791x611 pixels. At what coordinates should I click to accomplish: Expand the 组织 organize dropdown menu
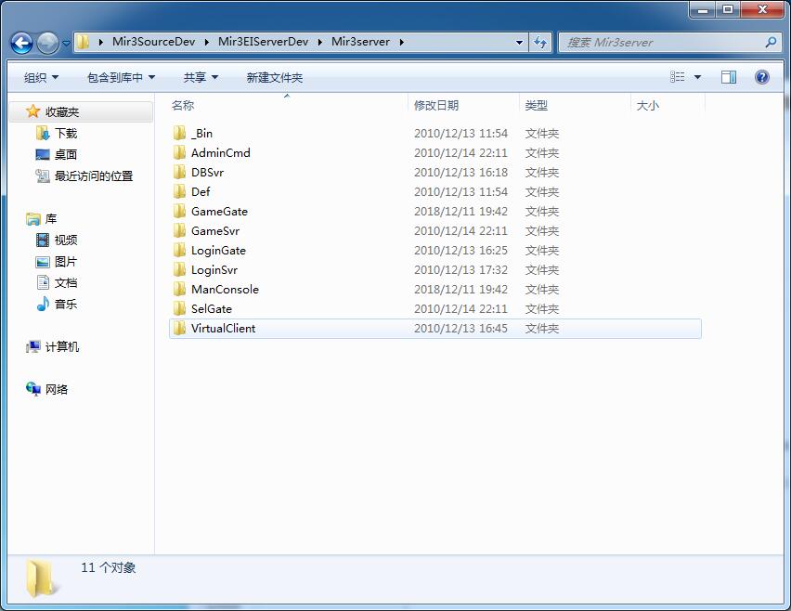click(x=41, y=77)
